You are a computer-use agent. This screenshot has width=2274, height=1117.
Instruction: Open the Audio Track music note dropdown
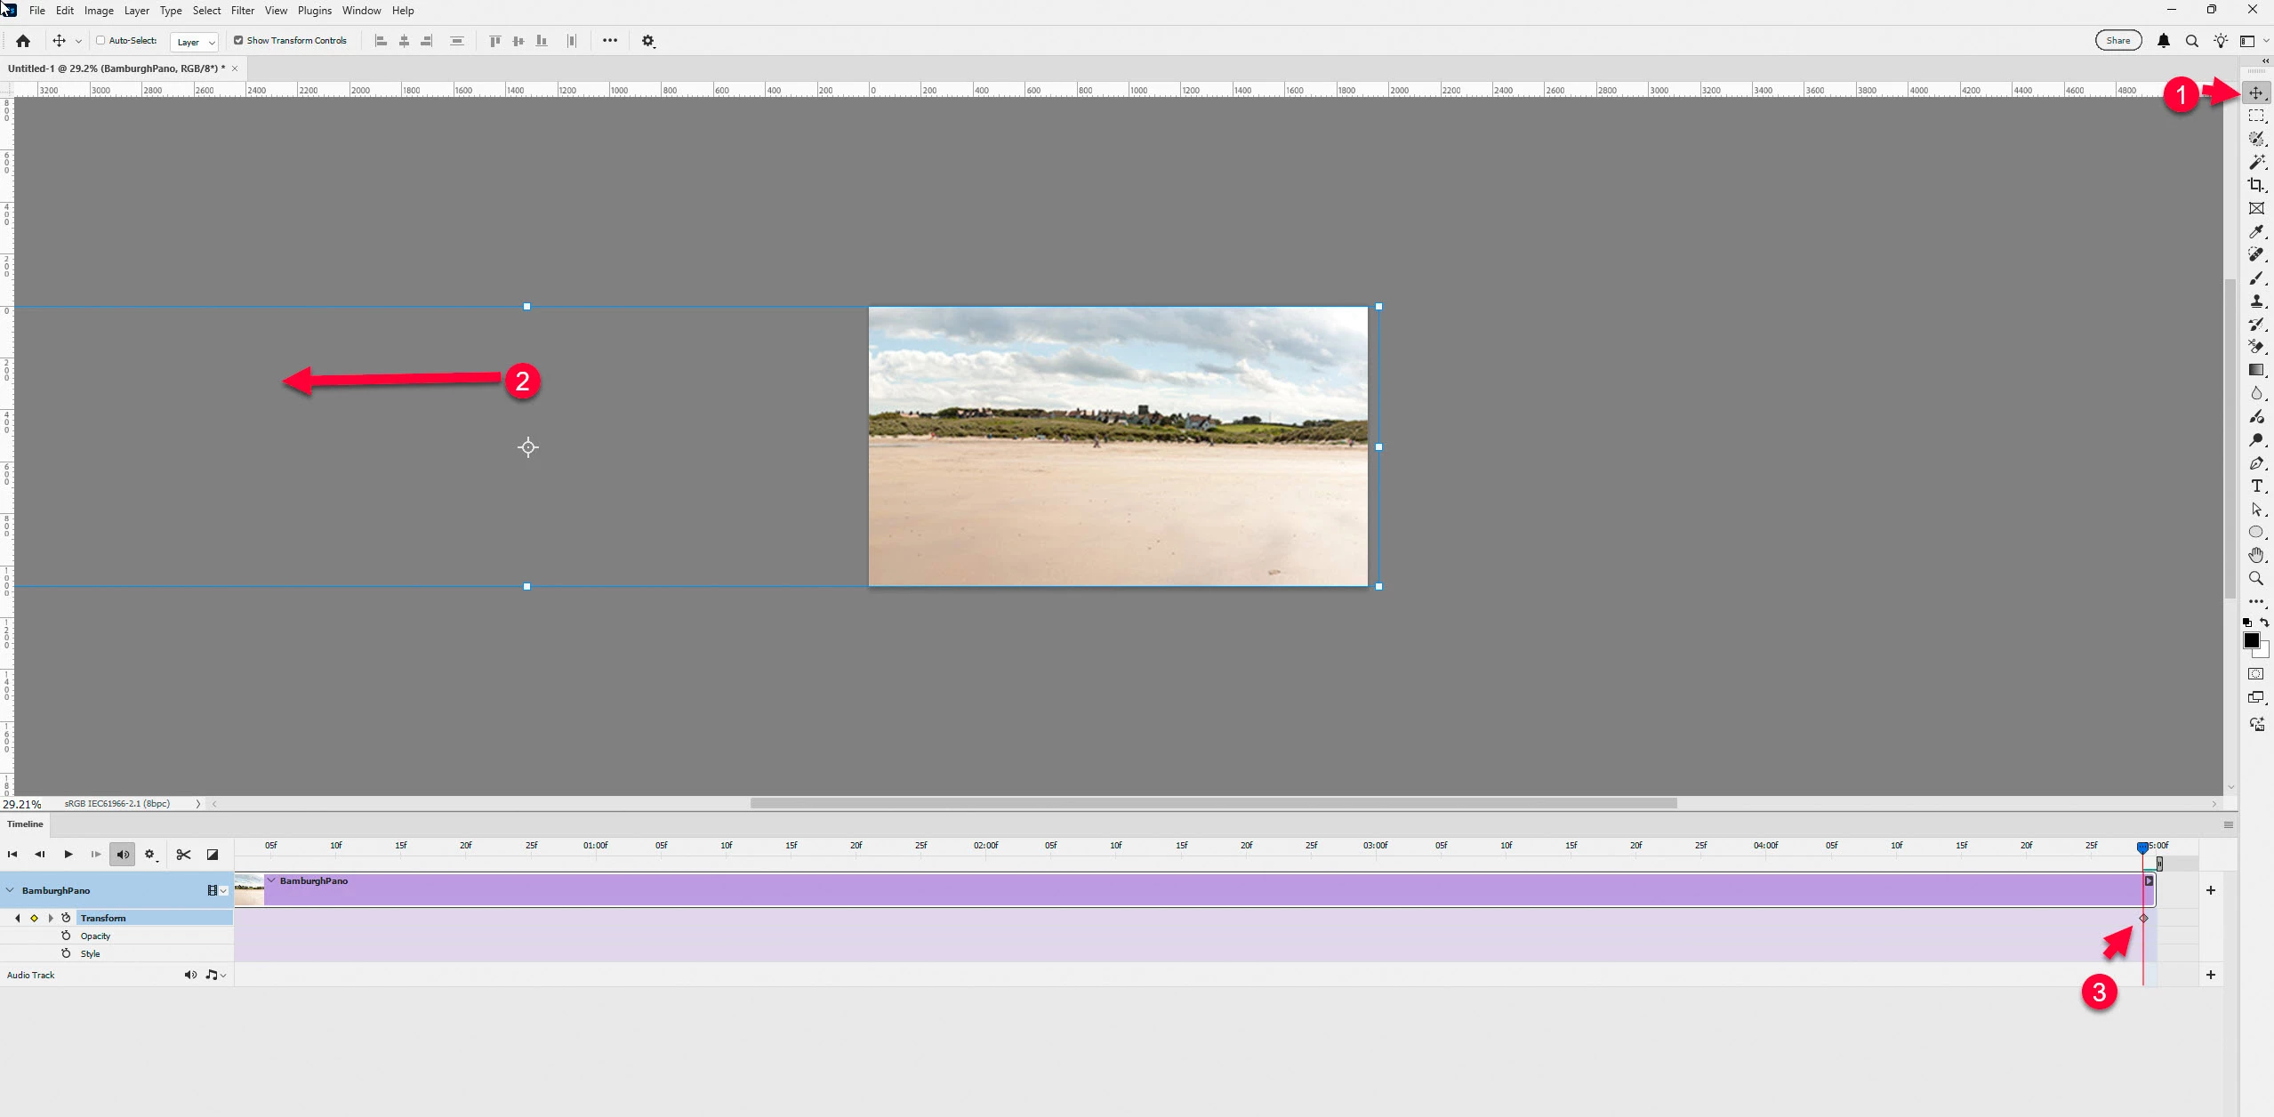tap(216, 975)
